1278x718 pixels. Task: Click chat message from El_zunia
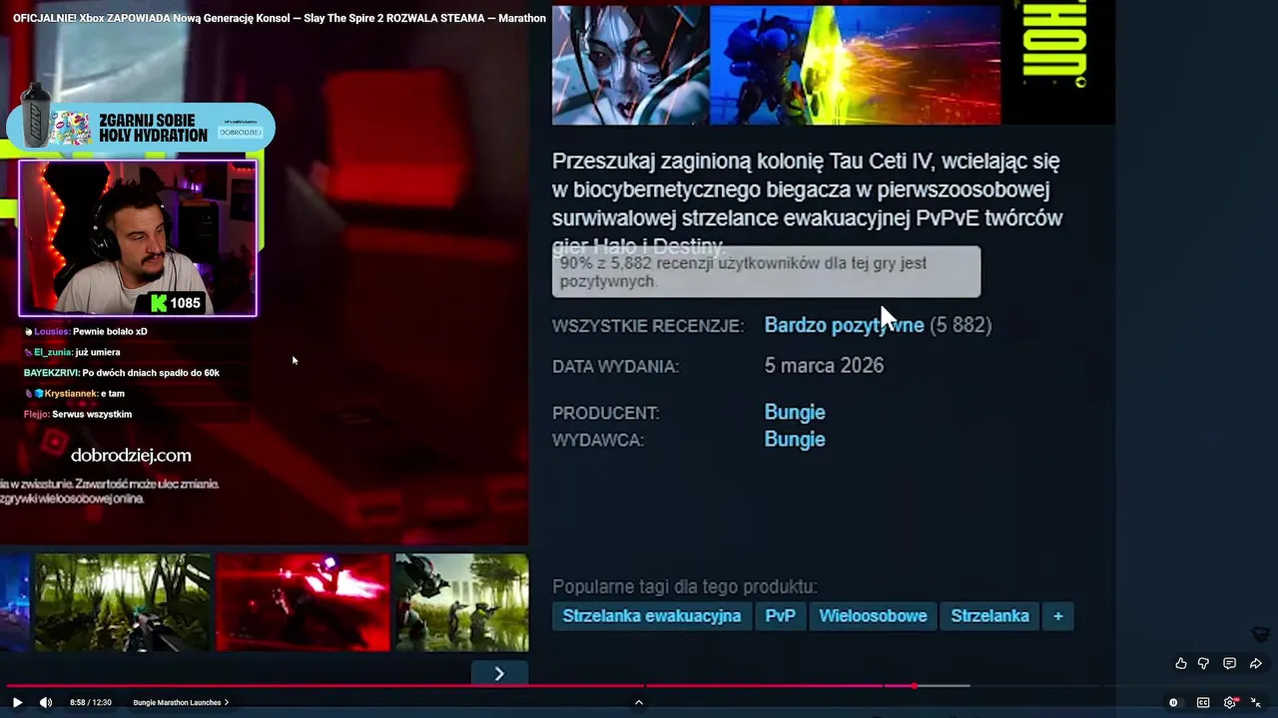coord(72,352)
